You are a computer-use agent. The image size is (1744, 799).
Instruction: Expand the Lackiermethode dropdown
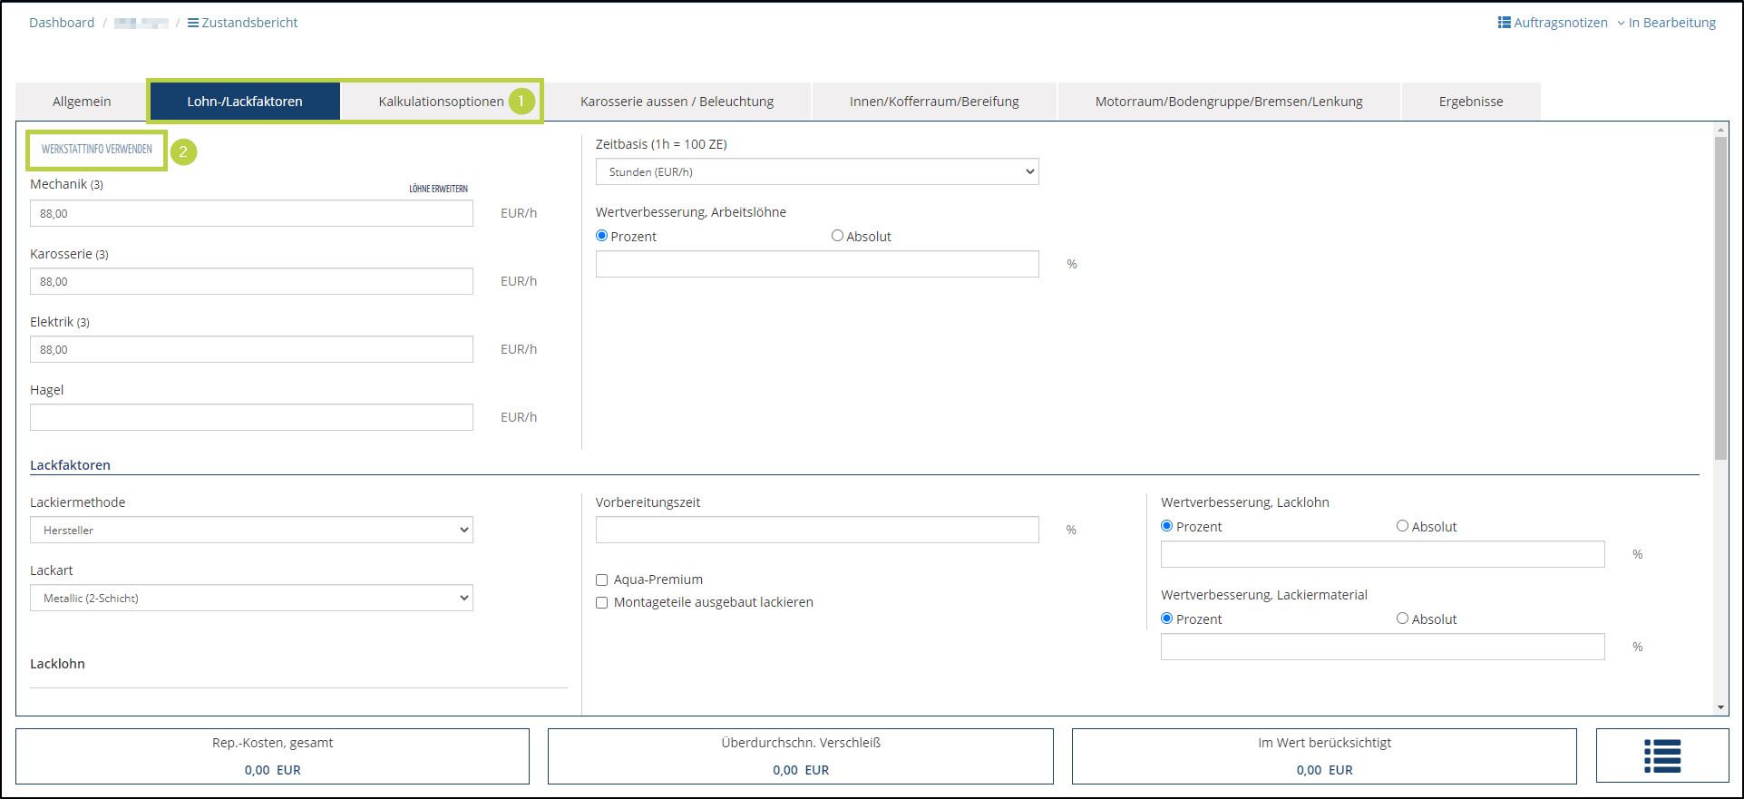click(x=251, y=530)
